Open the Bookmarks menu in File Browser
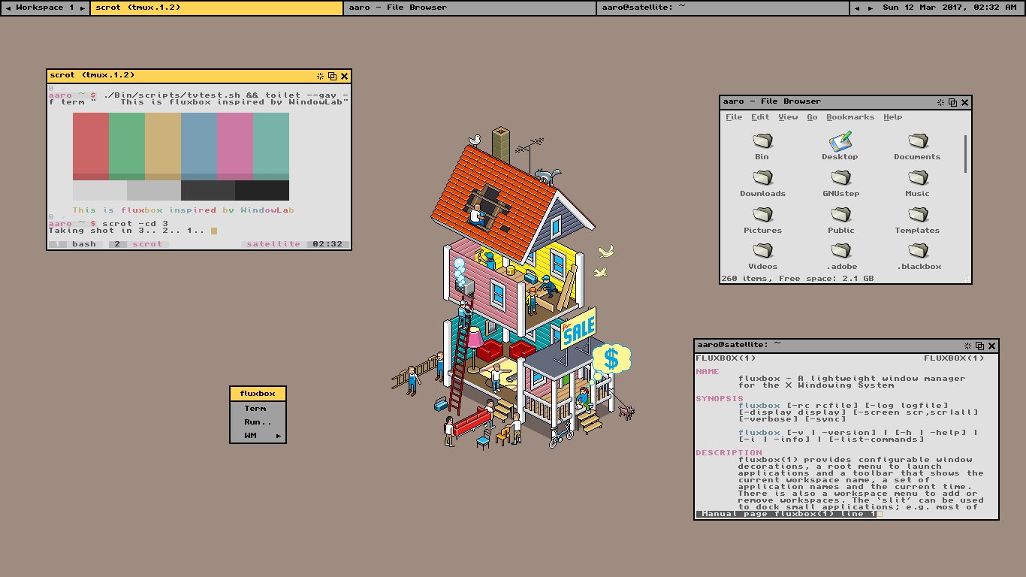The height and width of the screenshot is (577, 1026). coord(850,117)
